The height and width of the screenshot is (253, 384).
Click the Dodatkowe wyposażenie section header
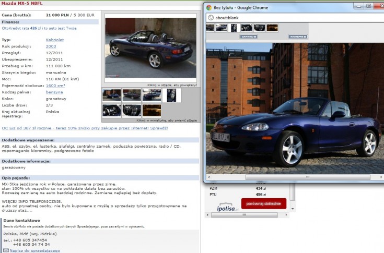point(100,140)
